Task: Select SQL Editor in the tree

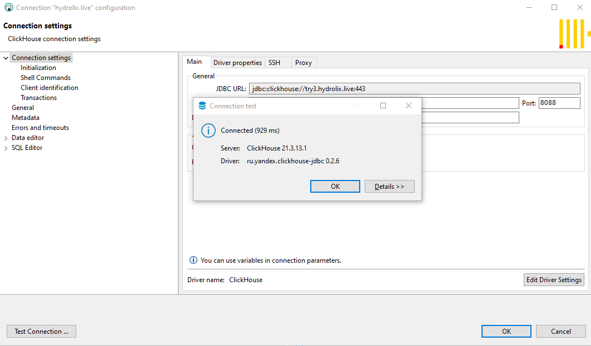Action: pos(27,148)
